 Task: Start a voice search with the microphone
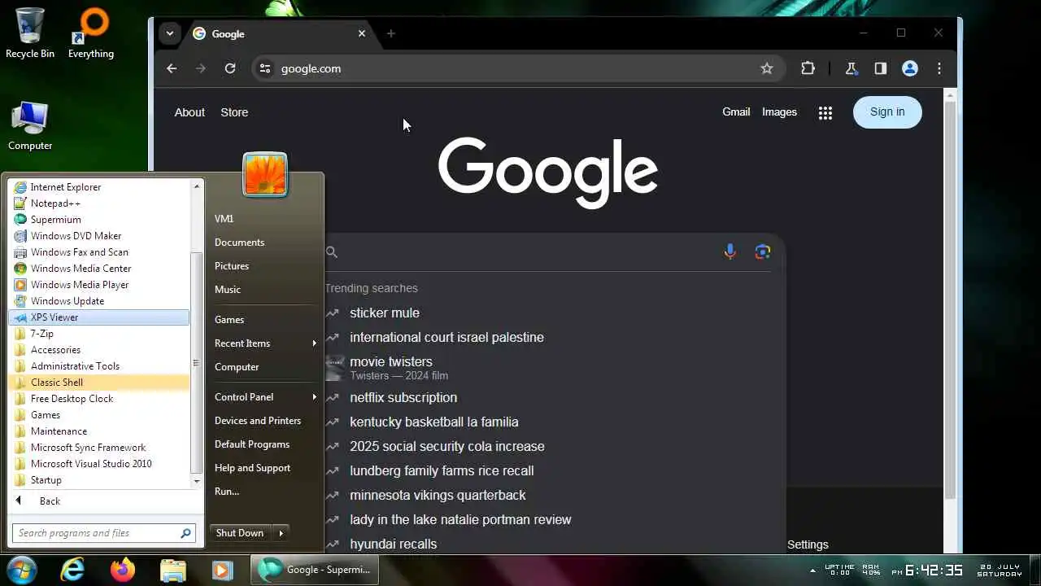(730, 251)
